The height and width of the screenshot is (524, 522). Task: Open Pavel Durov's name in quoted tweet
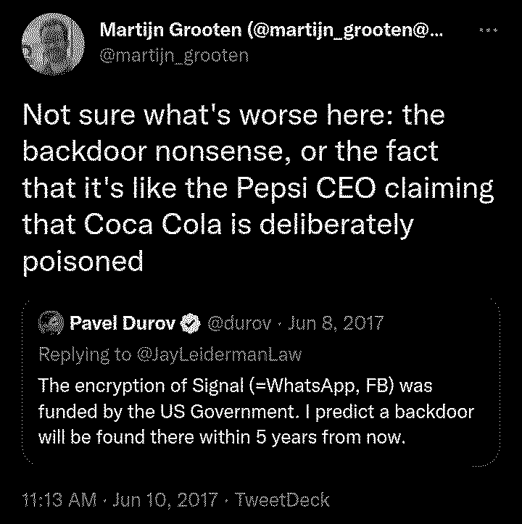[122, 323]
